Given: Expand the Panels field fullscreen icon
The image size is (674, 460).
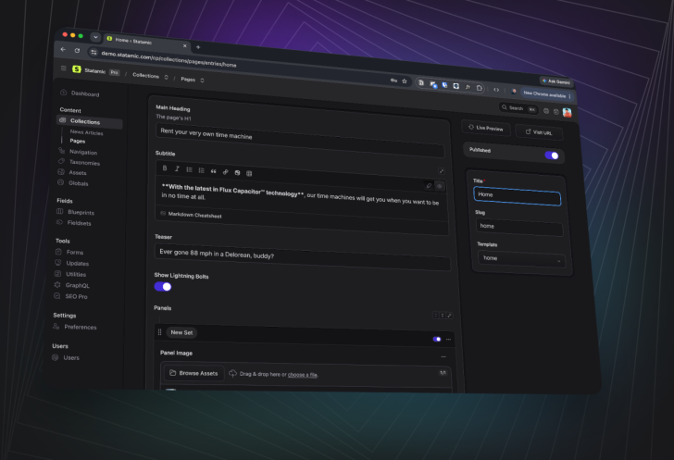Looking at the screenshot, I should pyautogui.click(x=449, y=316).
